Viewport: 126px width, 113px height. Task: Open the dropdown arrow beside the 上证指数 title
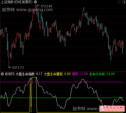(35, 2)
